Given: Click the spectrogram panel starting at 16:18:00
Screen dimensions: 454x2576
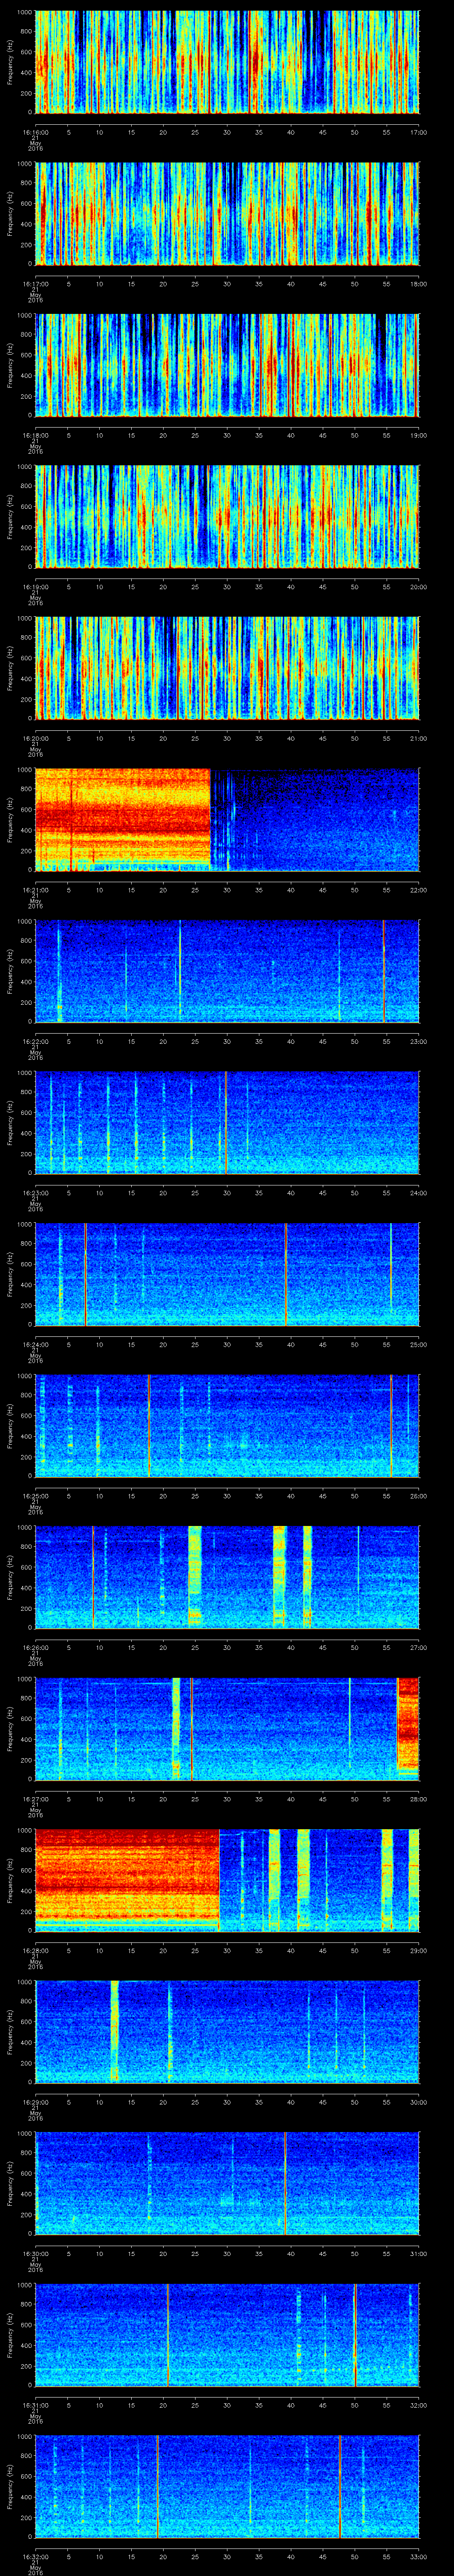Looking at the screenshot, I should click(227, 365).
